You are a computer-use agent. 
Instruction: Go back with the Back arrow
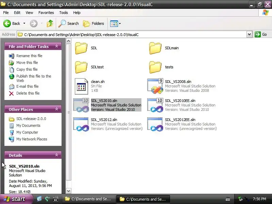[7, 23]
